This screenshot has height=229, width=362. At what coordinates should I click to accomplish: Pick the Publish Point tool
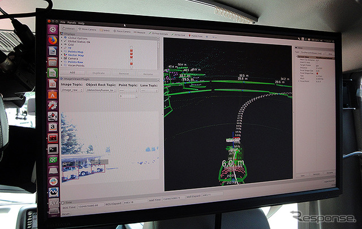coord(196,36)
